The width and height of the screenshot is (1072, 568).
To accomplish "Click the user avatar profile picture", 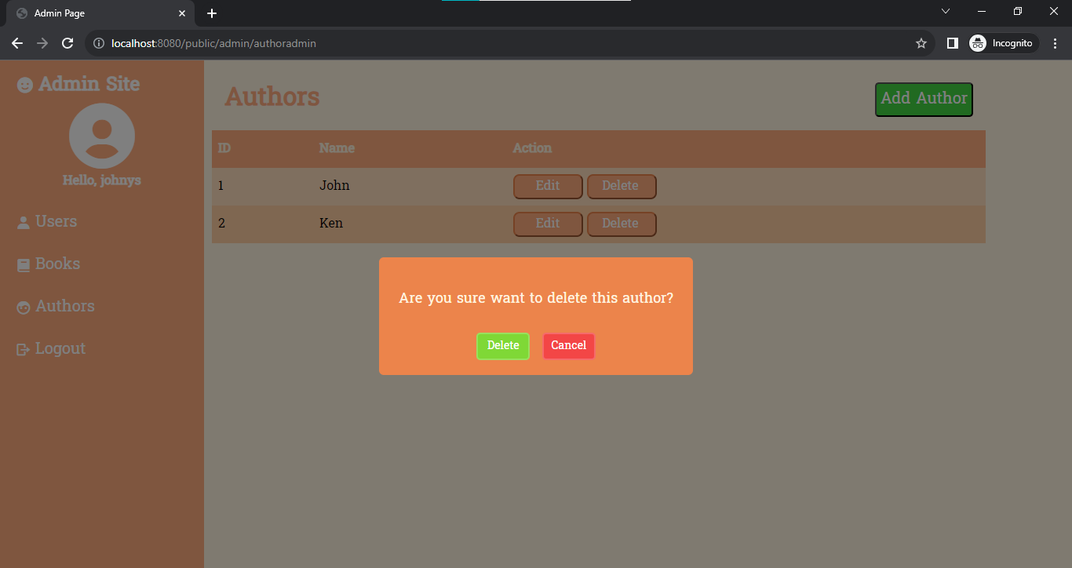I will click(102, 136).
